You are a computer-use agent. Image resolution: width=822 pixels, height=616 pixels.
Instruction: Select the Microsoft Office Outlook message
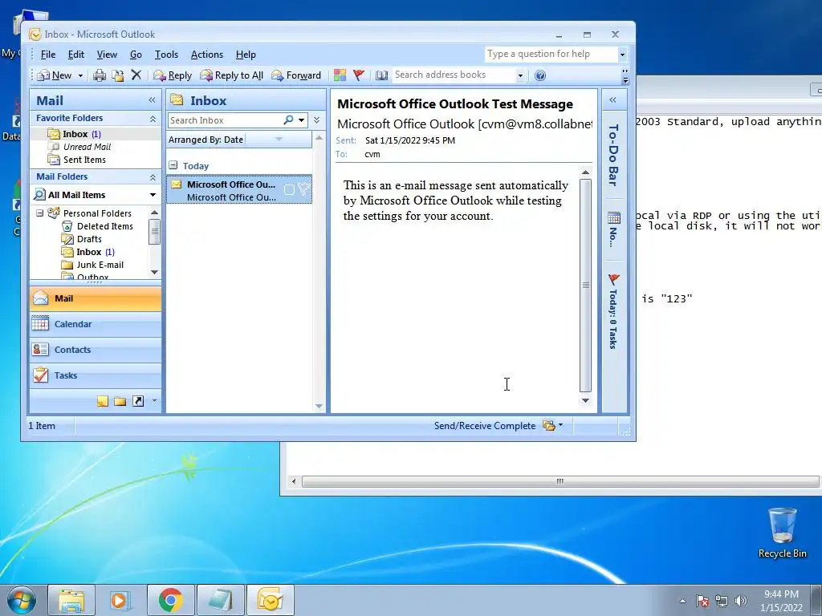click(239, 191)
